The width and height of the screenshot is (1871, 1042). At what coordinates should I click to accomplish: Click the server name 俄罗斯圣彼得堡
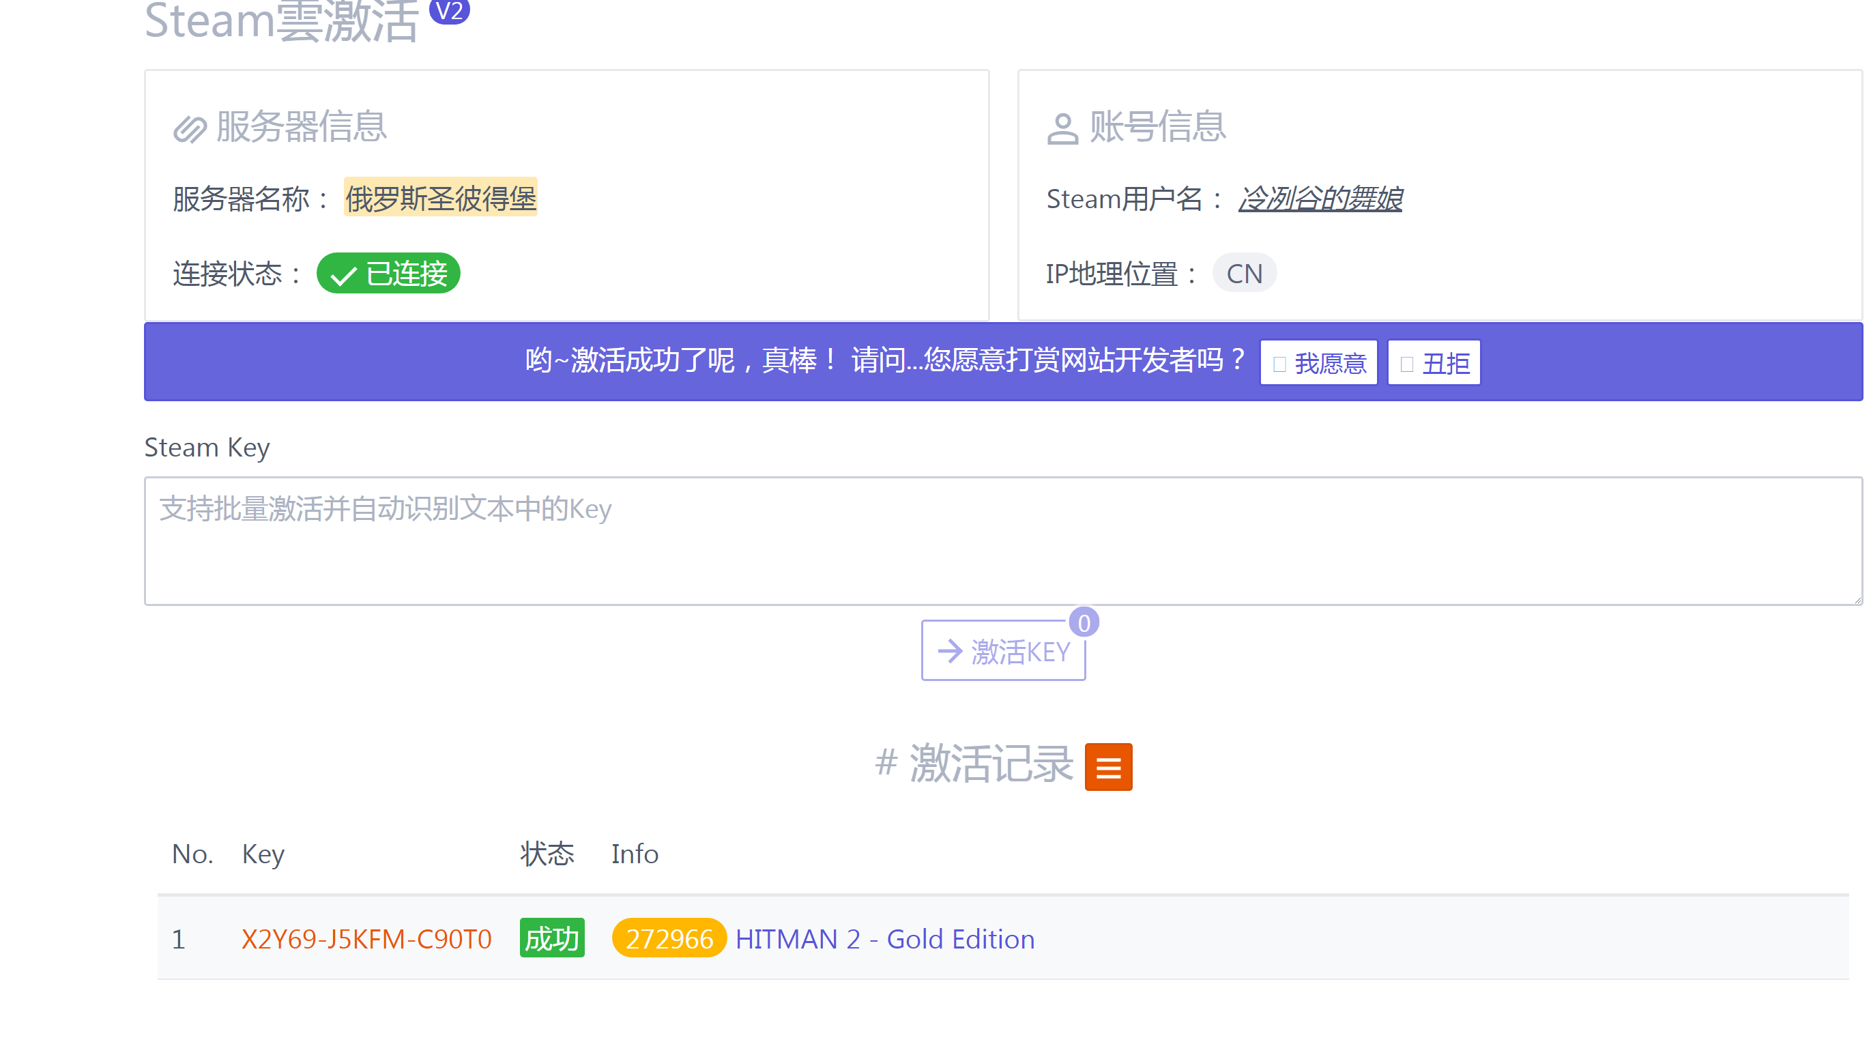(441, 197)
